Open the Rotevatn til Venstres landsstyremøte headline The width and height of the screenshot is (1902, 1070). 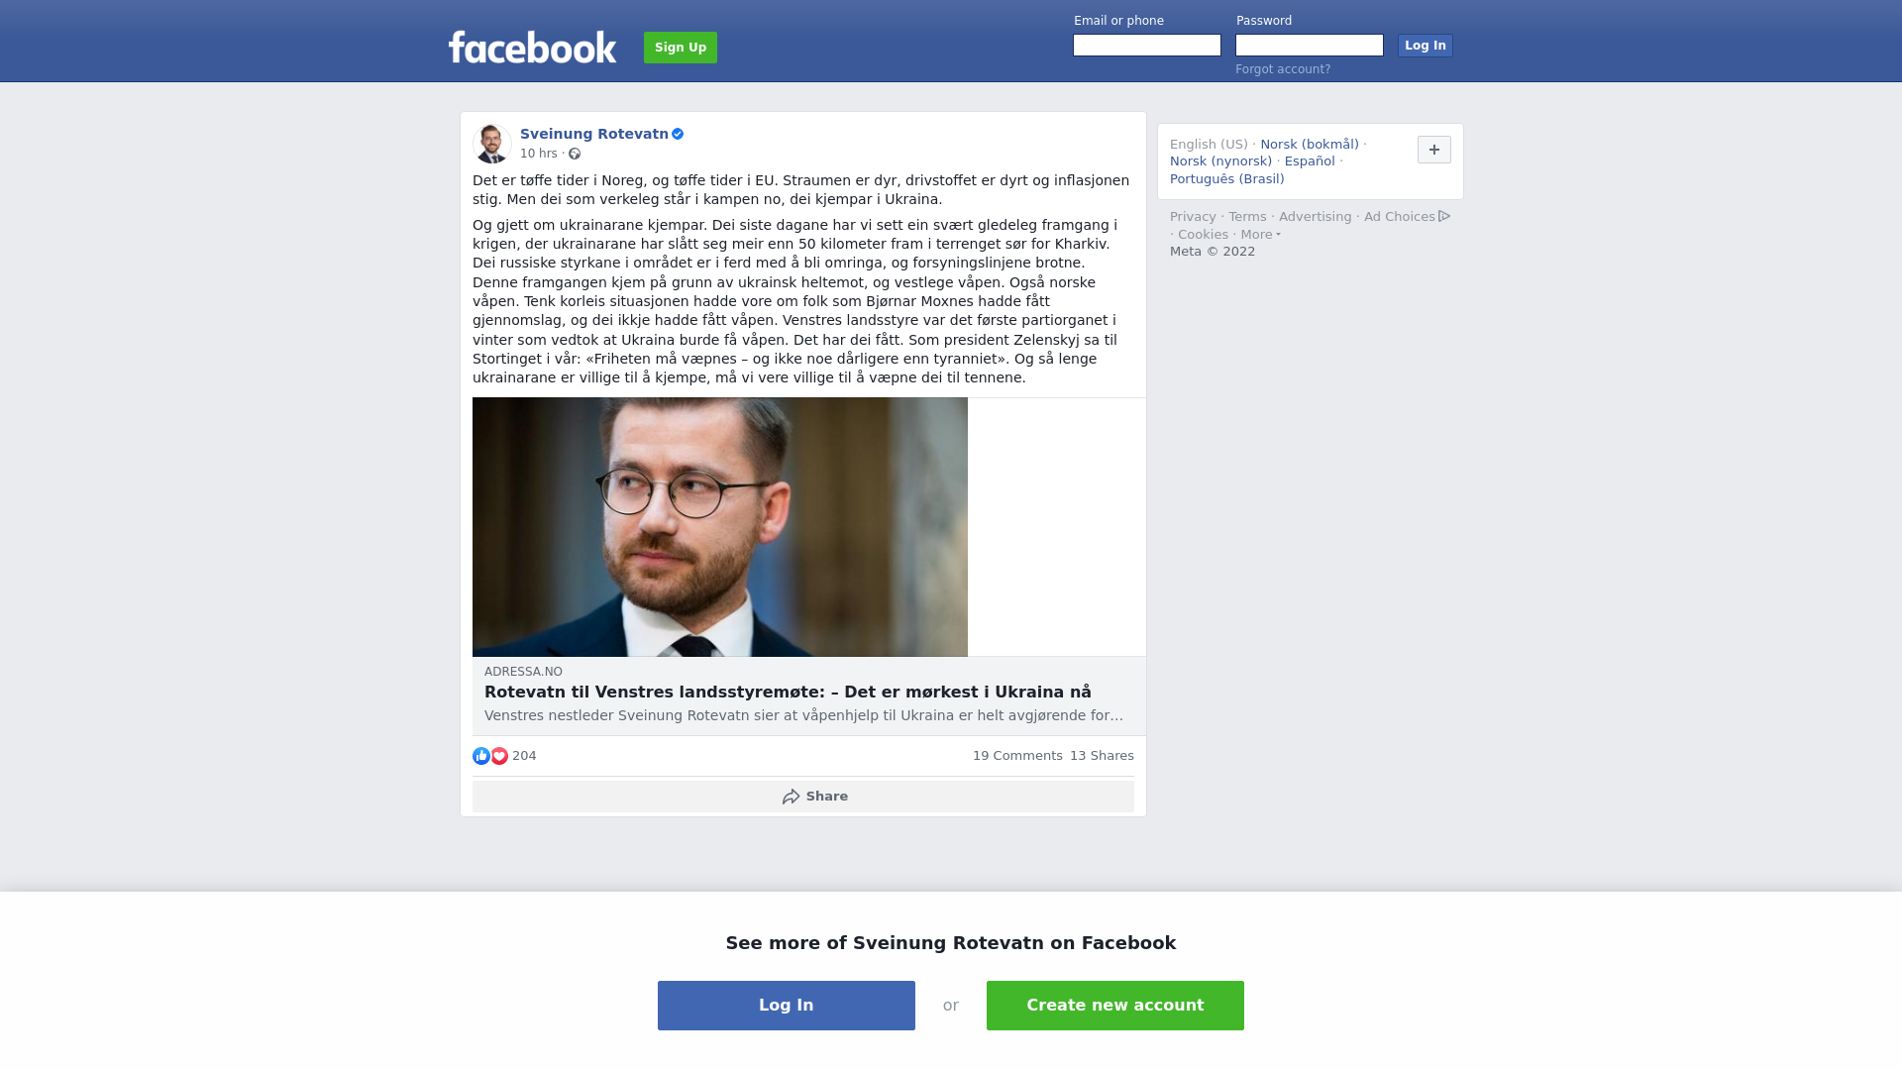coord(788,693)
